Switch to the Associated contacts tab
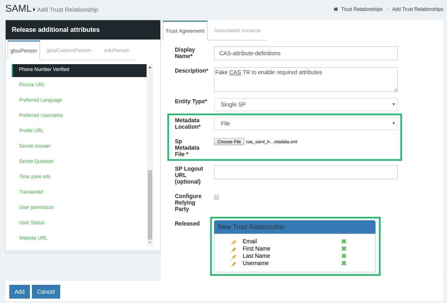The width and height of the screenshot is (447, 303). pyautogui.click(x=237, y=30)
